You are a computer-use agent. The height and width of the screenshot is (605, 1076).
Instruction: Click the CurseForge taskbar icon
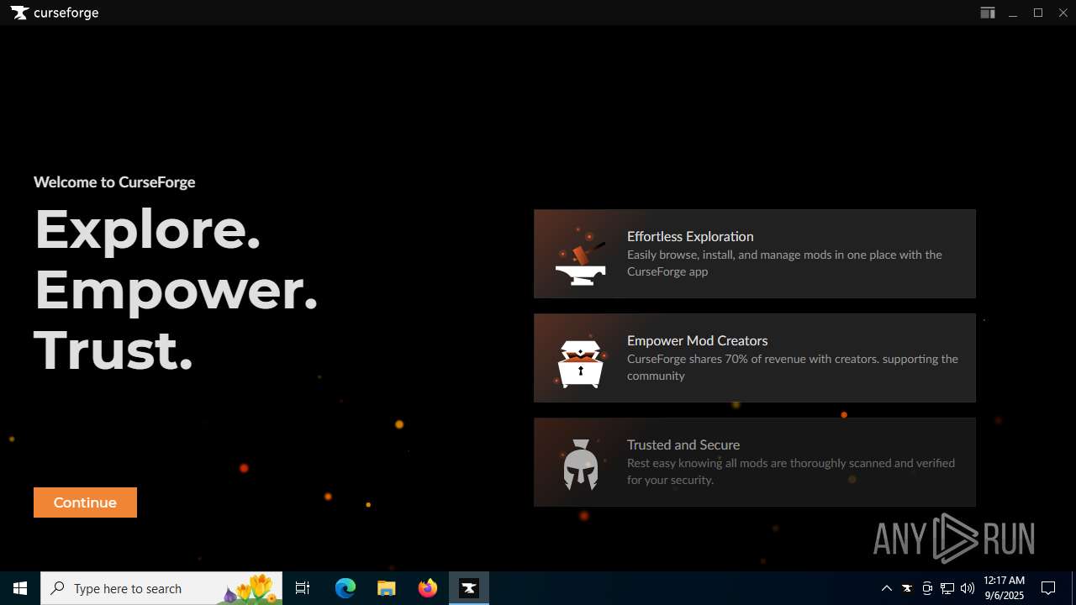coord(469,588)
